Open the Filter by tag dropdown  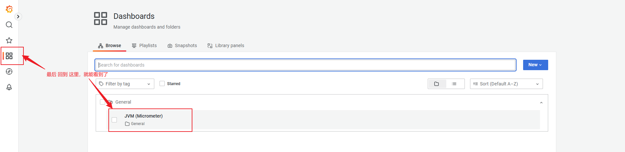tap(125, 84)
